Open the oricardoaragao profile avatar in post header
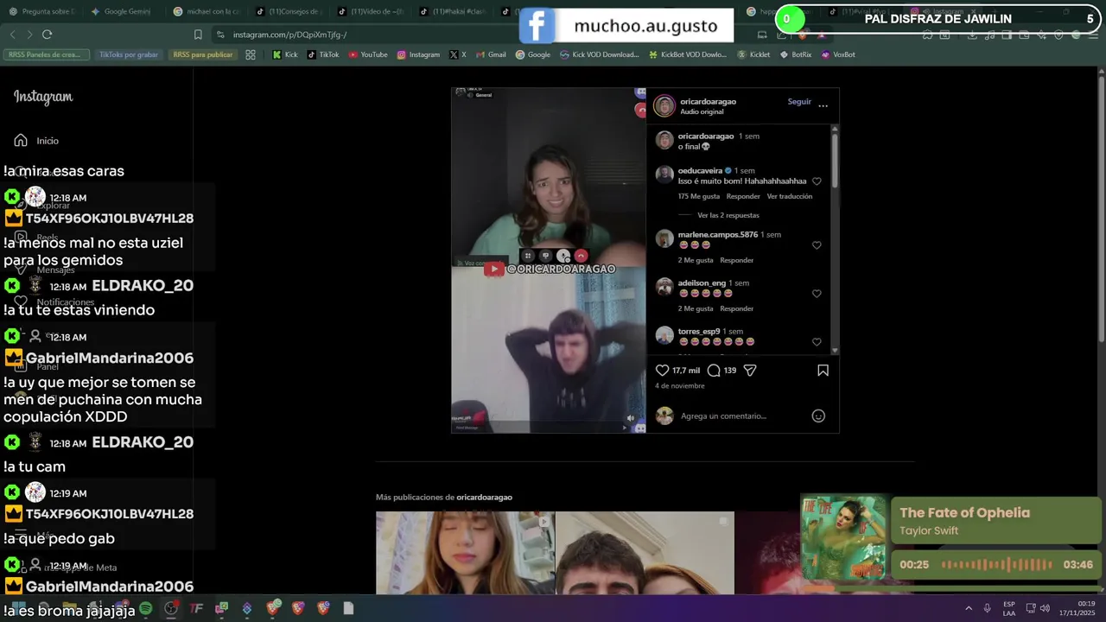Viewport: 1106px width, 622px height. [664, 106]
